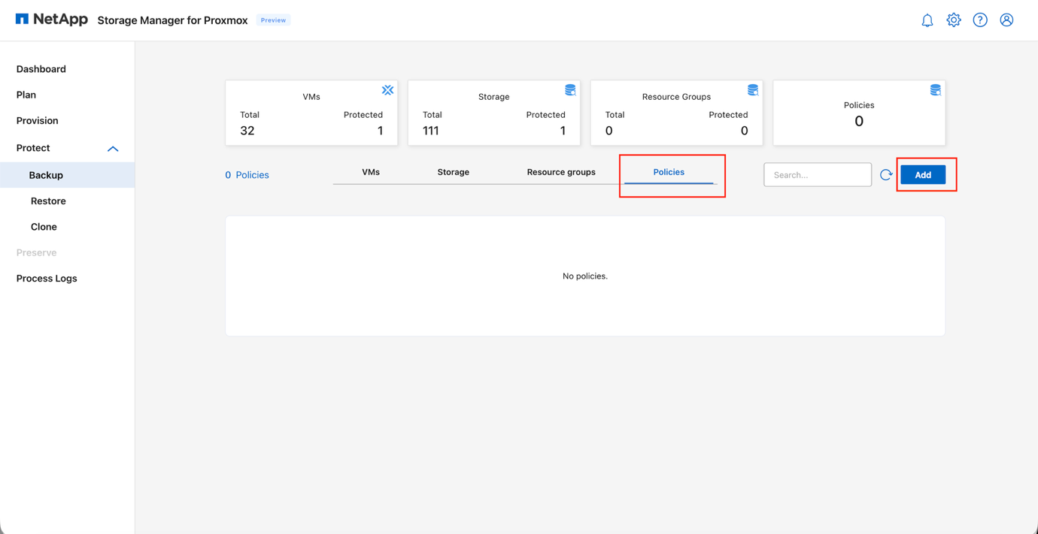Open the help question mark icon
Image resolution: width=1038 pixels, height=534 pixels.
click(x=980, y=20)
